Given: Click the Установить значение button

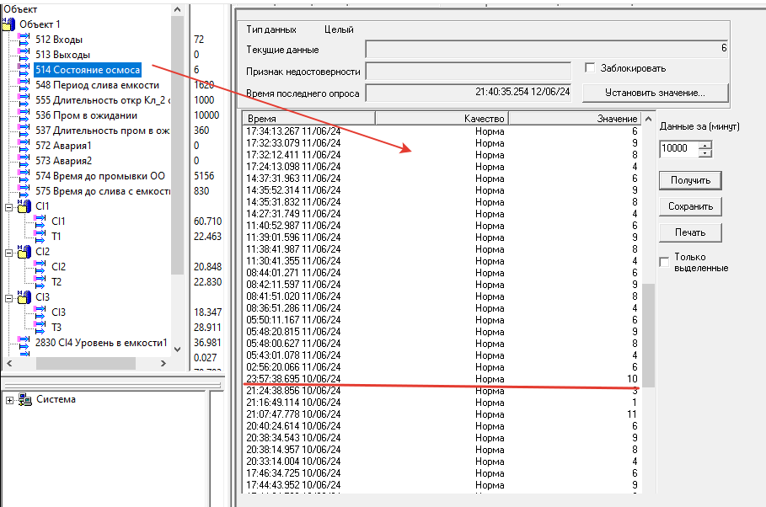Looking at the screenshot, I should [655, 93].
